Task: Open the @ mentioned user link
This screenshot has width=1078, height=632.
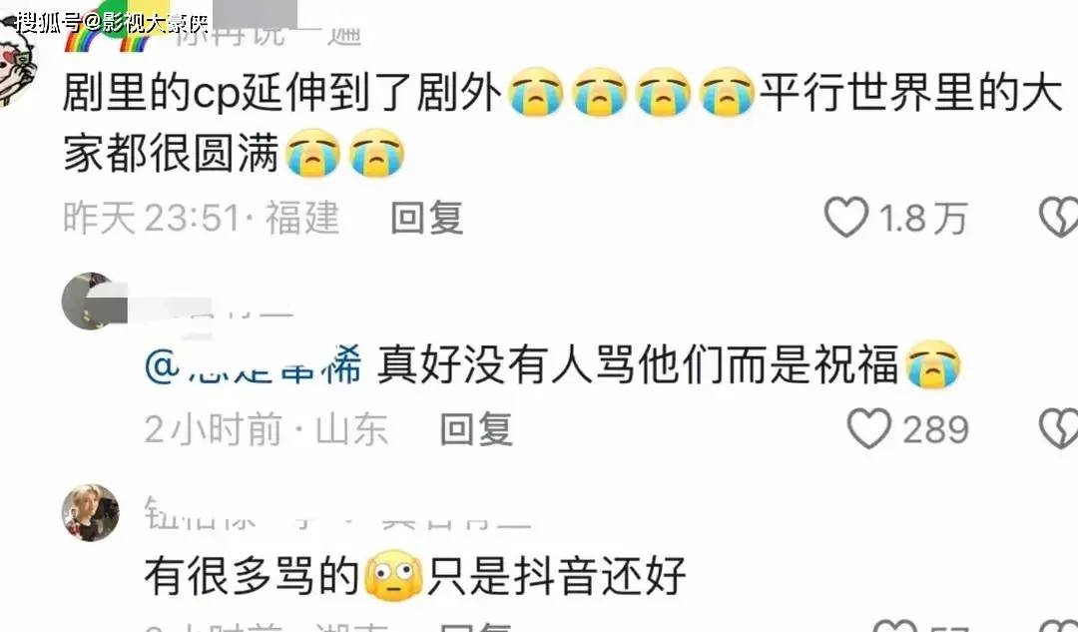Action: [x=253, y=365]
